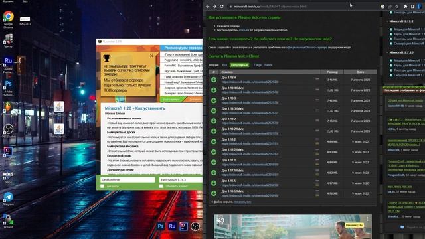Open Adobe Premiere Rush desktop shortcut
The width and height of the screenshot is (425, 239).
9,65
